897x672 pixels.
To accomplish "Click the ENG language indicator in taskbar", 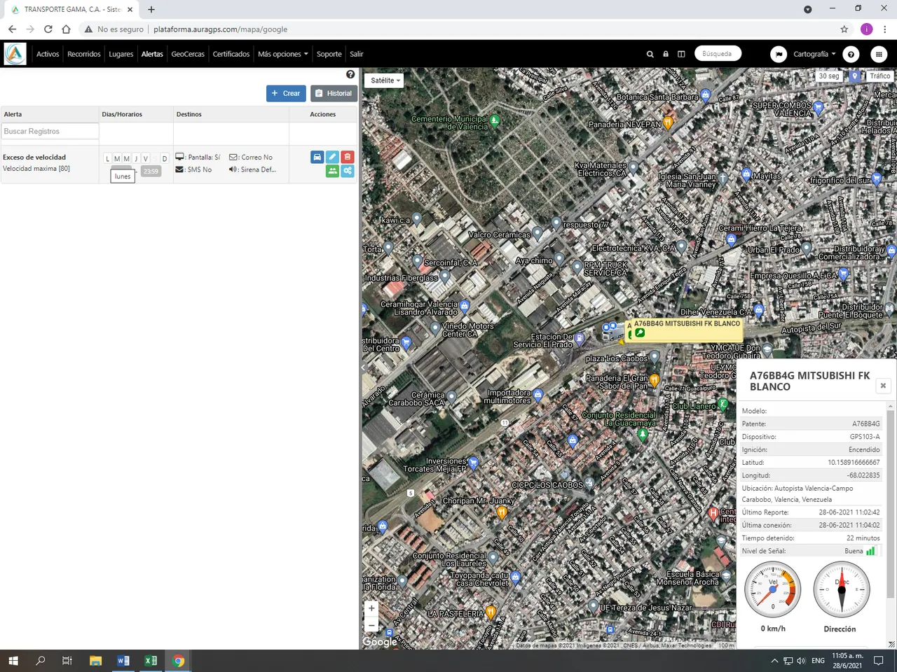I will [818, 661].
